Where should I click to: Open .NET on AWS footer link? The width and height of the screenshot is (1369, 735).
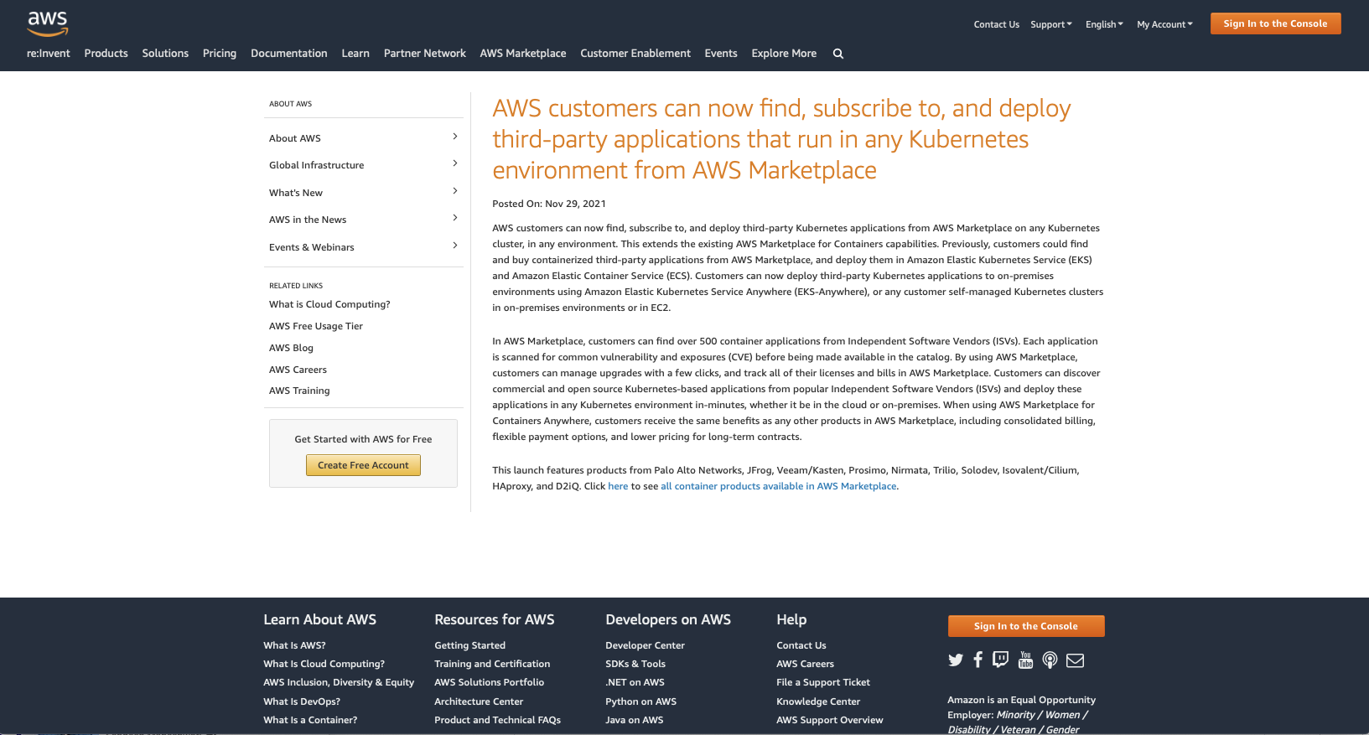click(635, 682)
